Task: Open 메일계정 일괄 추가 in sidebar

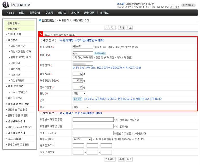Action: 21,51
